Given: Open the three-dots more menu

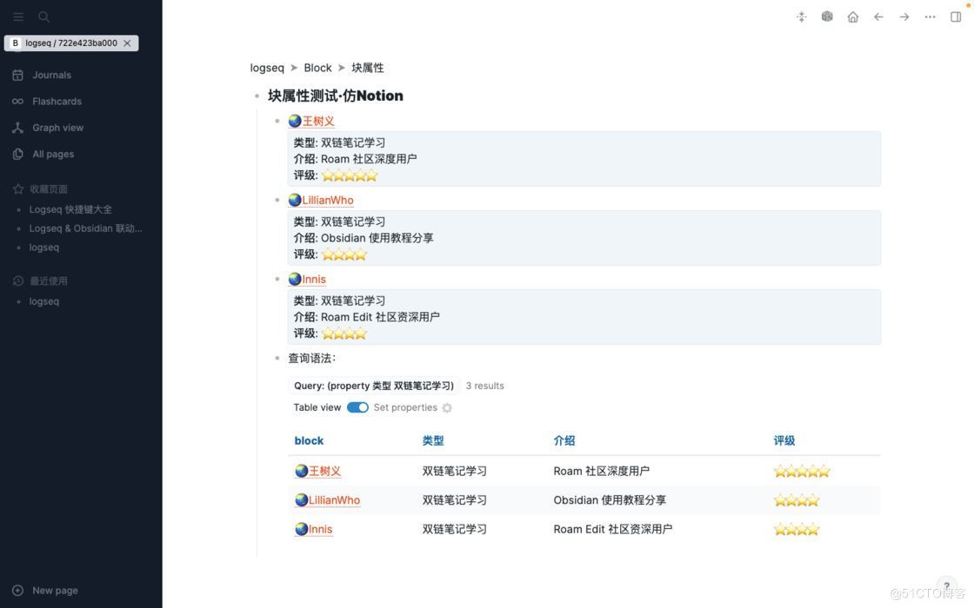Looking at the screenshot, I should click(x=930, y=17).
